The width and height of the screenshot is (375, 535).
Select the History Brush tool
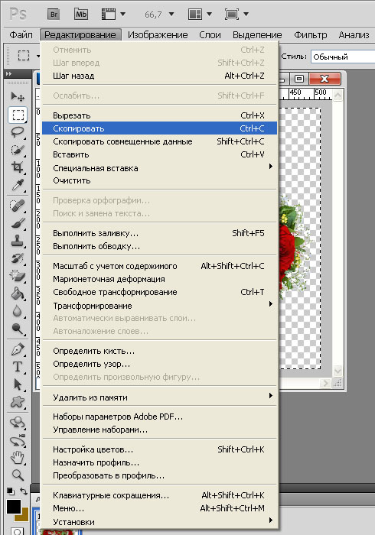coord(18,258)
